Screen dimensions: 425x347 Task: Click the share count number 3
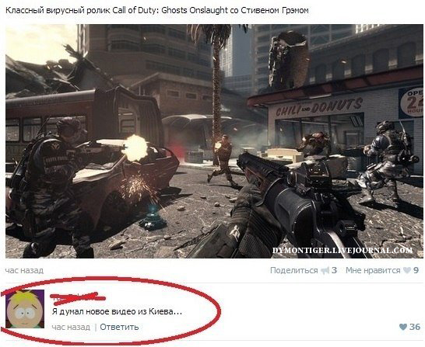click(x=334, y=270)
